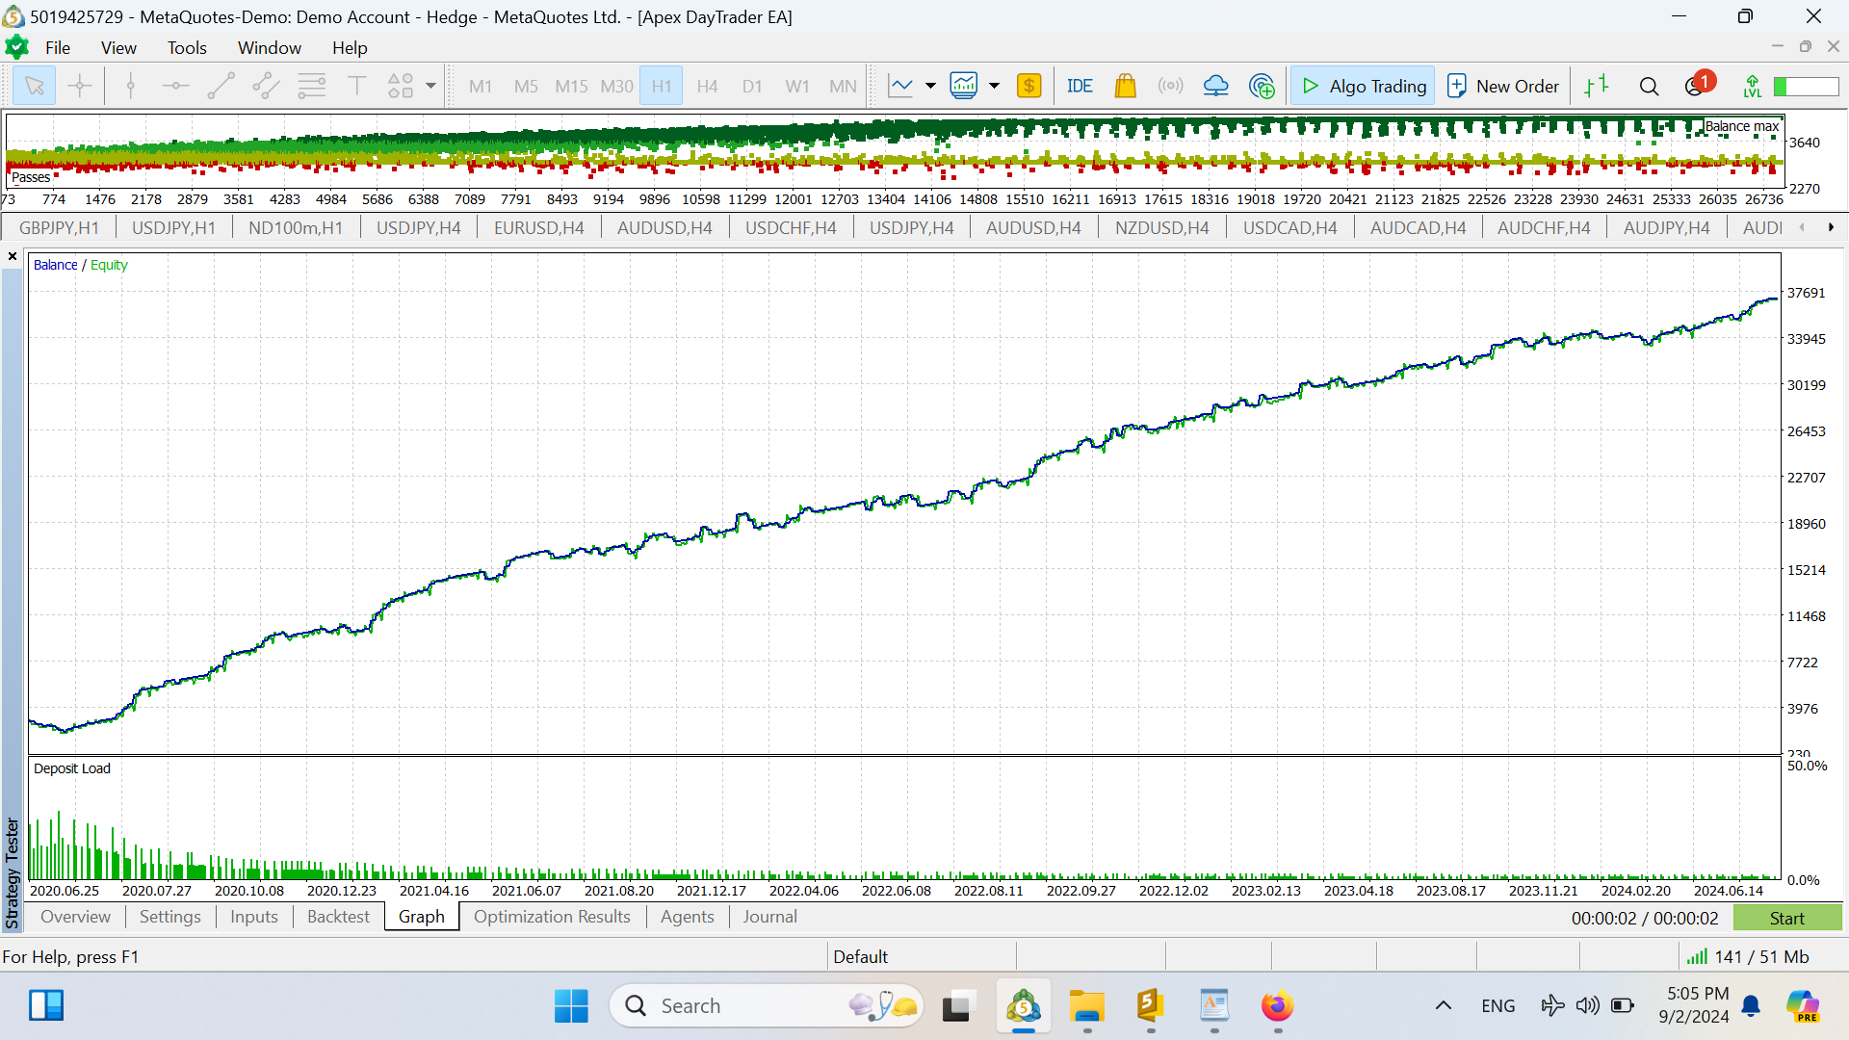The image size is (1849, 1040).
Task: Open the dollar sign symbols dropdown area
Action: (1029, 85)
